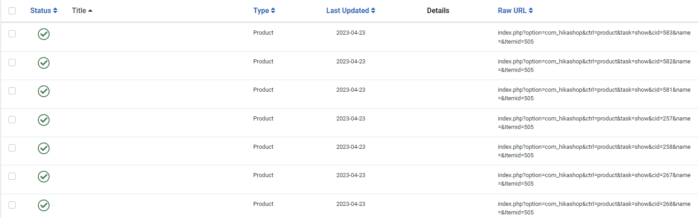Click published status icon for cid=583 row
Viewport: 698px width, 218px height.
pos(44,34)
